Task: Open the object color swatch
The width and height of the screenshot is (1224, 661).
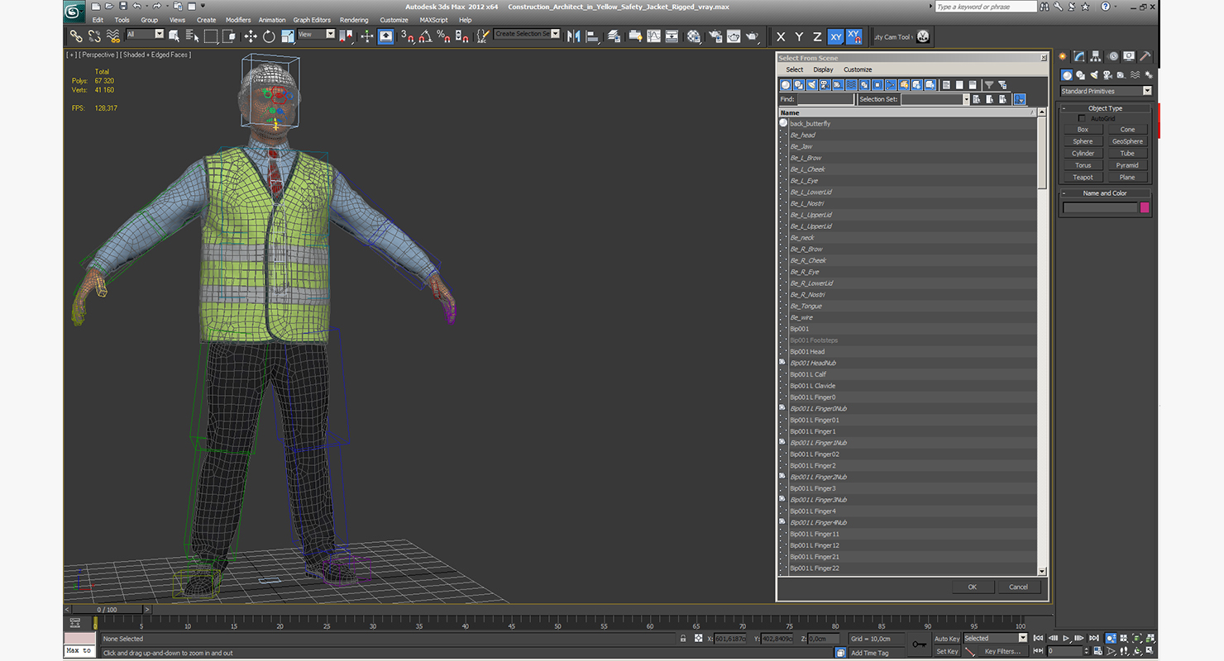Action: tap(1145, 207)
